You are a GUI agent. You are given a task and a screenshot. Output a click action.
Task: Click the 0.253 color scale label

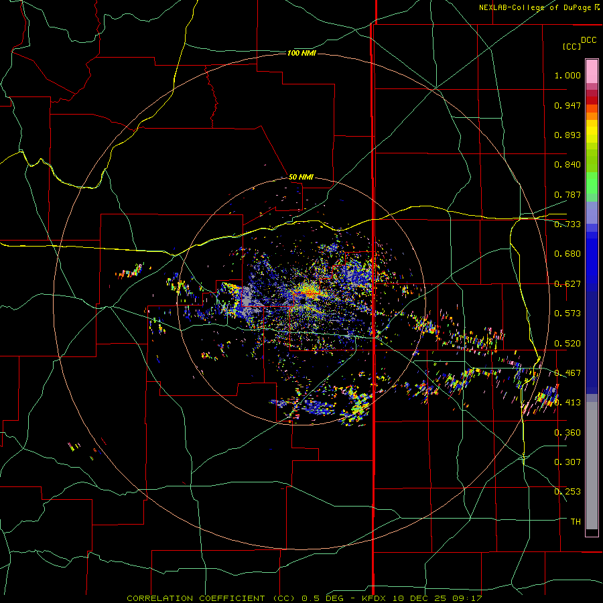click(x=567, y=492)
